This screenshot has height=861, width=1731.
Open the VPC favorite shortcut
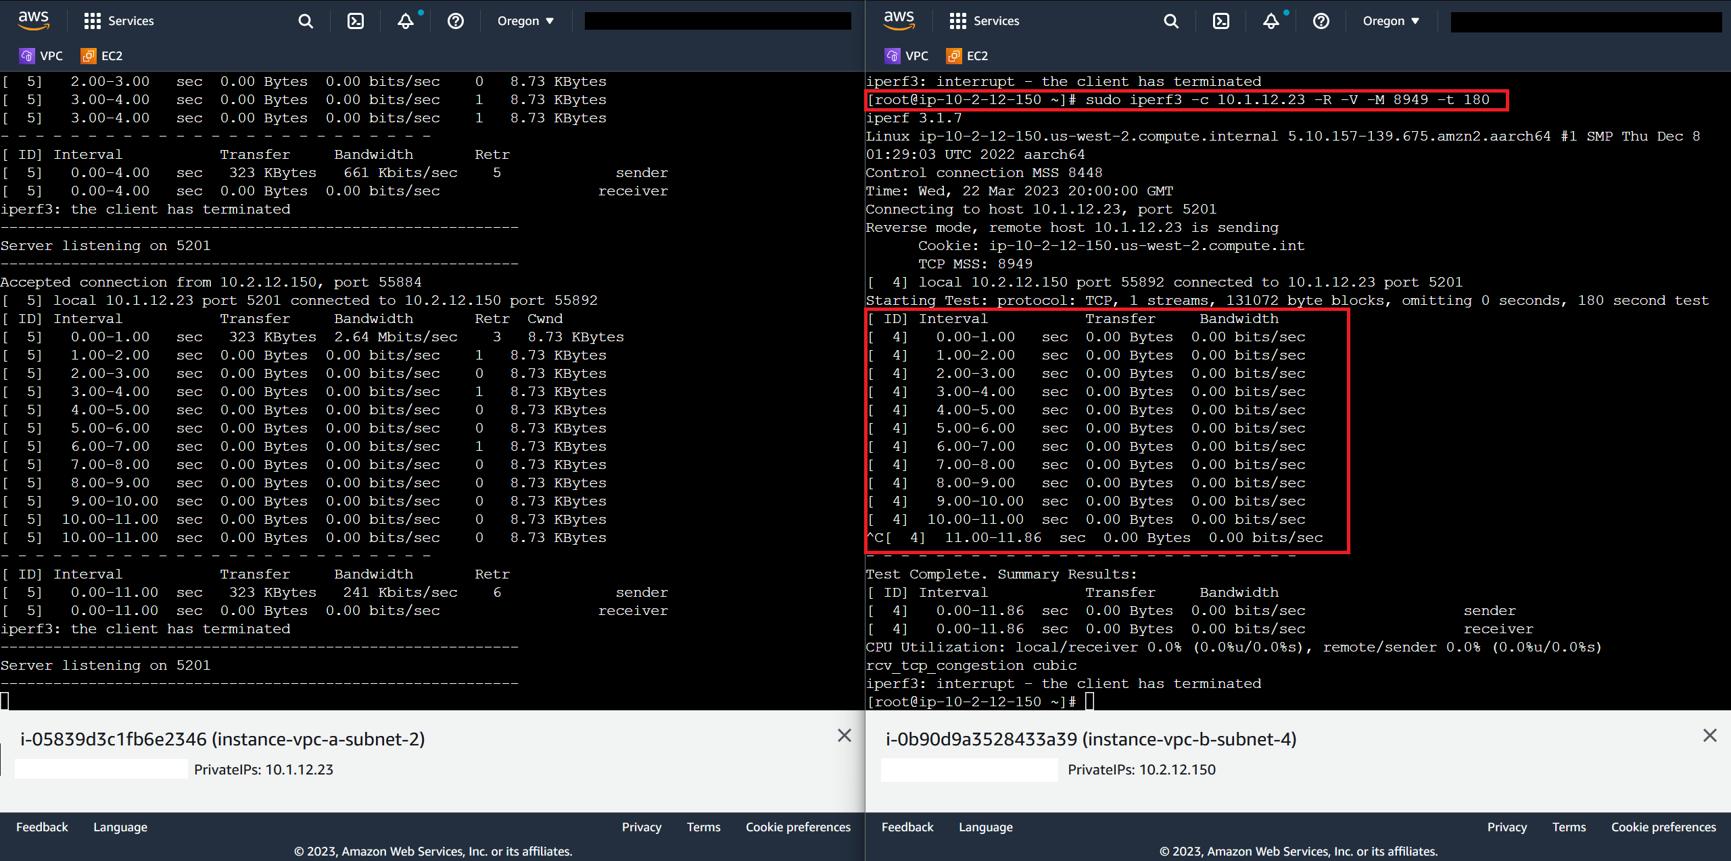click(x=42, y=55)
